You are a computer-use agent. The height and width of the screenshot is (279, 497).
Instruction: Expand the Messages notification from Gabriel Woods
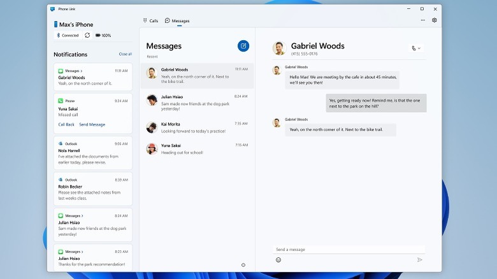click(x=93, y=77)
